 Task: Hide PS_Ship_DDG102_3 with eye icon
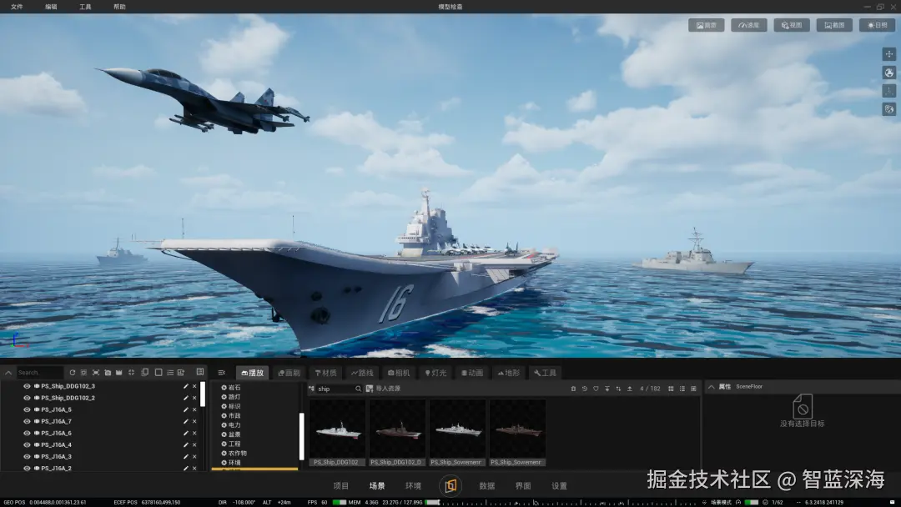pos(27,386)
